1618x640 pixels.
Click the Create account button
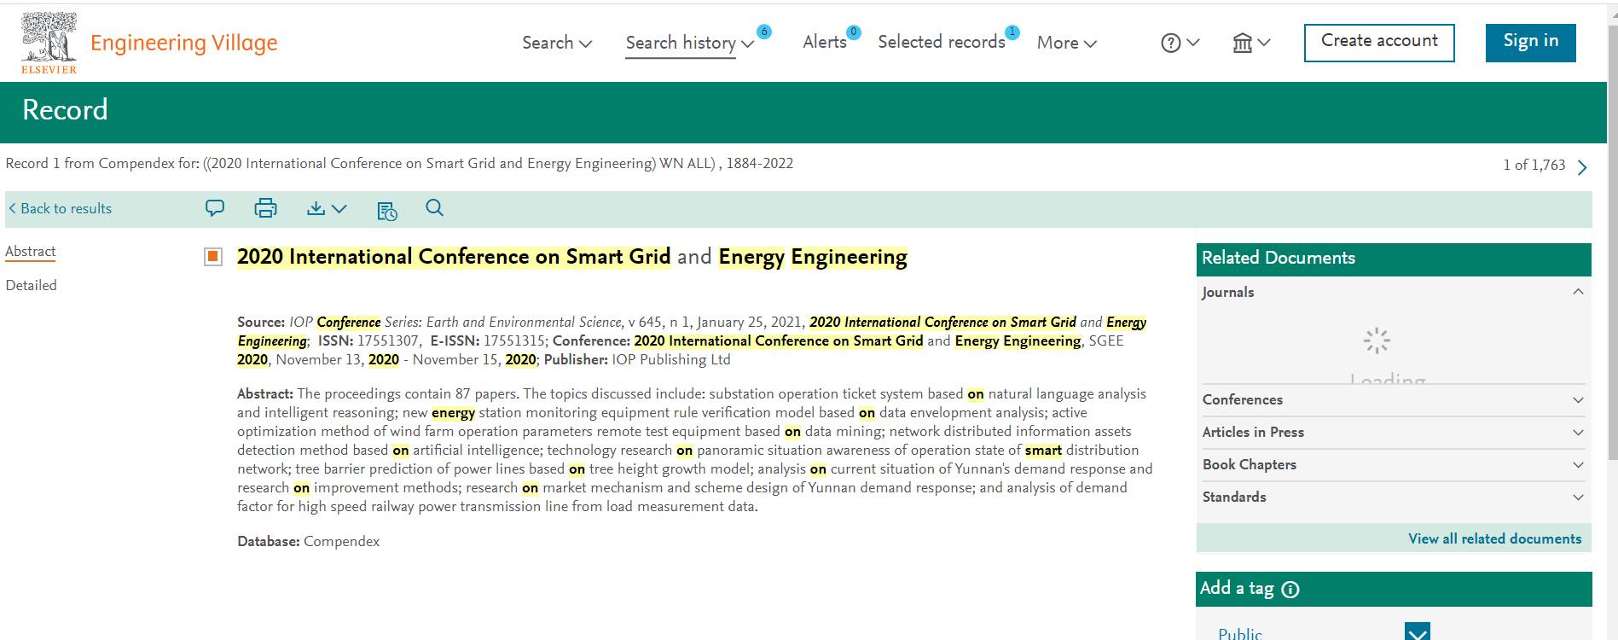coord(1379,43)
